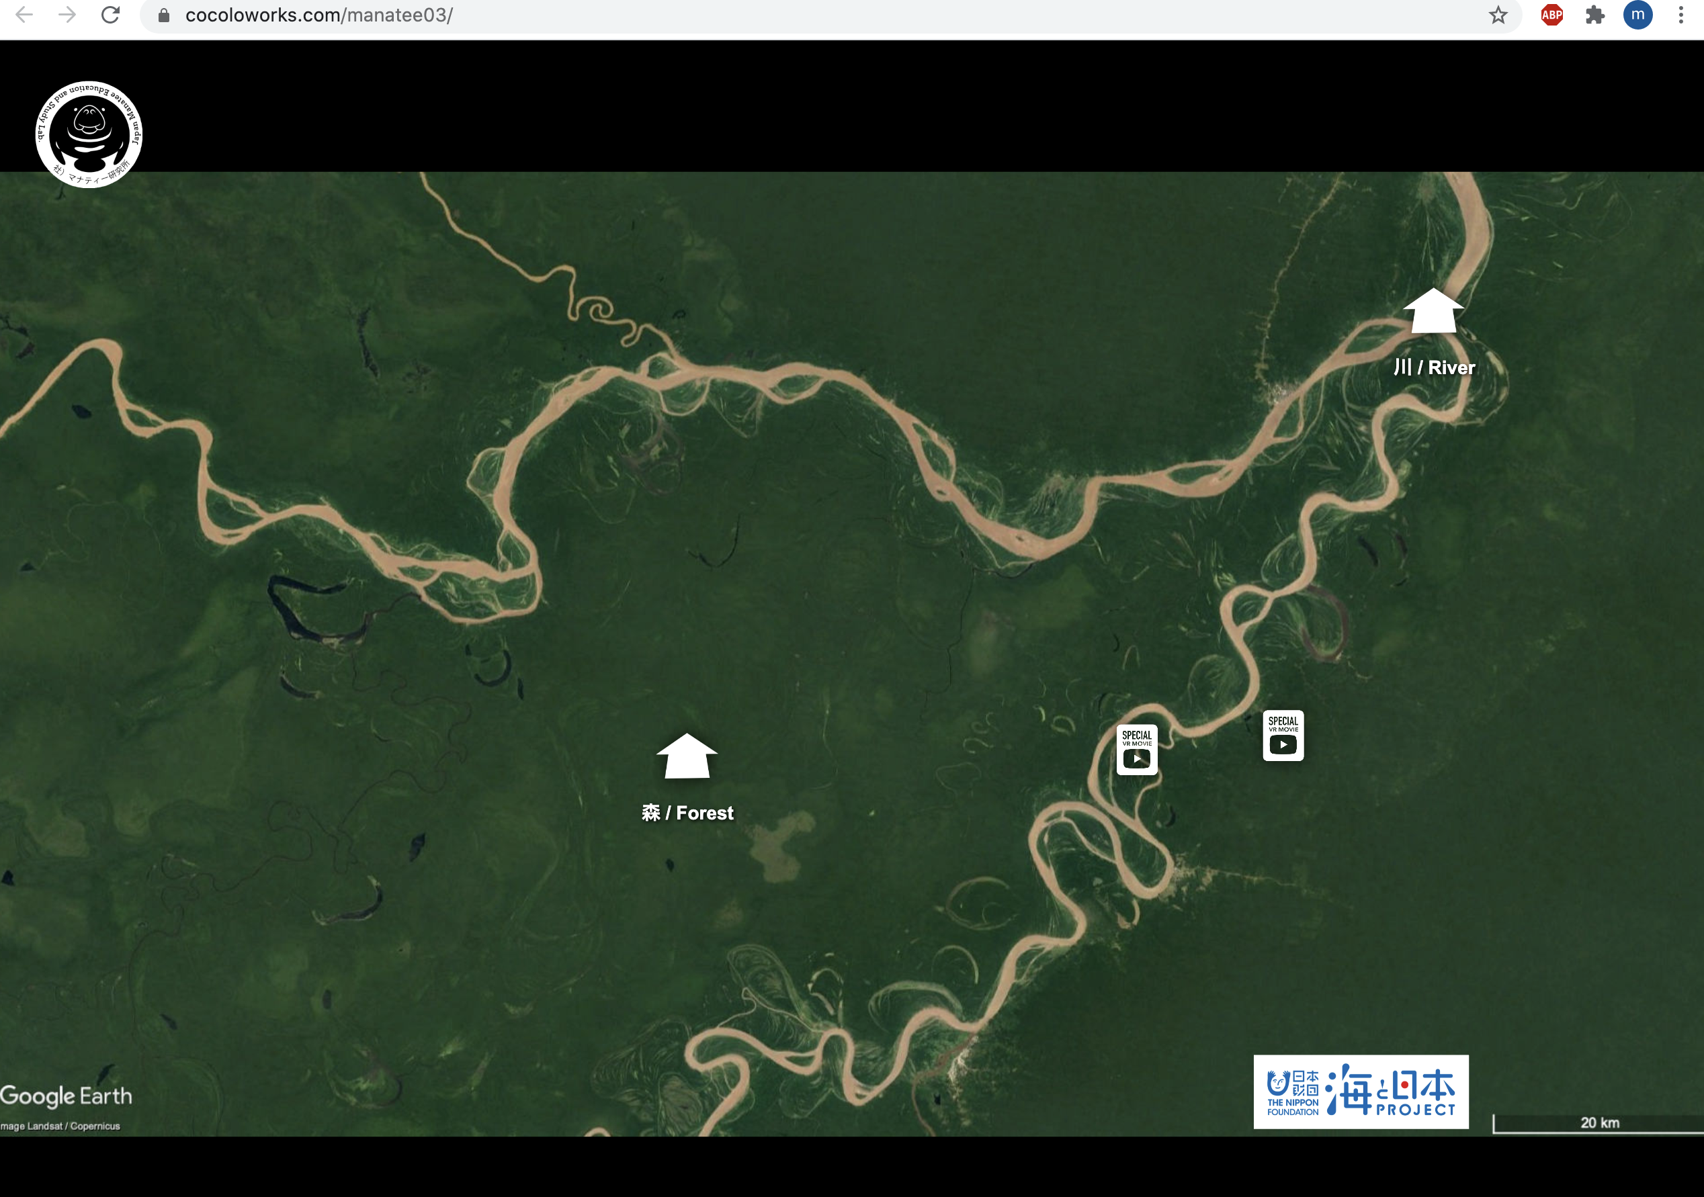Open Chrome's three-dot menu
Screen dimensions: 1704x1197
(x=1680, y=15)
